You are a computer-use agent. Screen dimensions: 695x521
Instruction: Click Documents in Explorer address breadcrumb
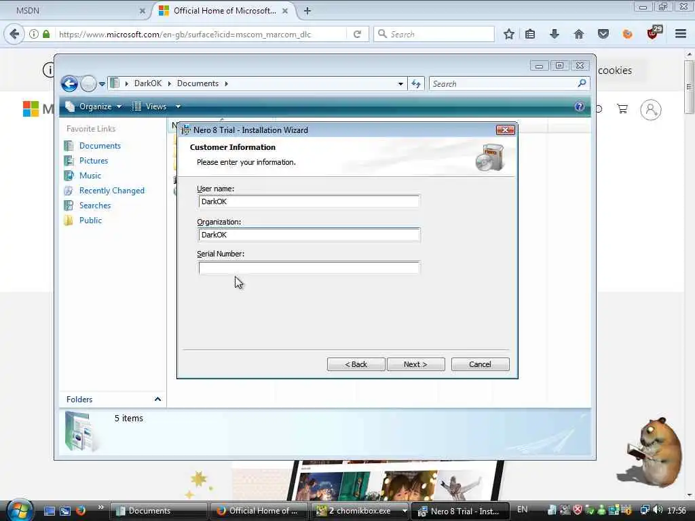(198, 83)
